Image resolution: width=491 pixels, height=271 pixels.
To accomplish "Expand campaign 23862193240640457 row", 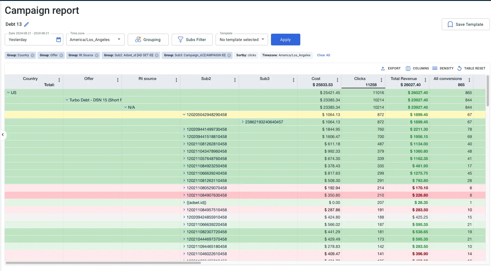I will (x=243, y=122).
